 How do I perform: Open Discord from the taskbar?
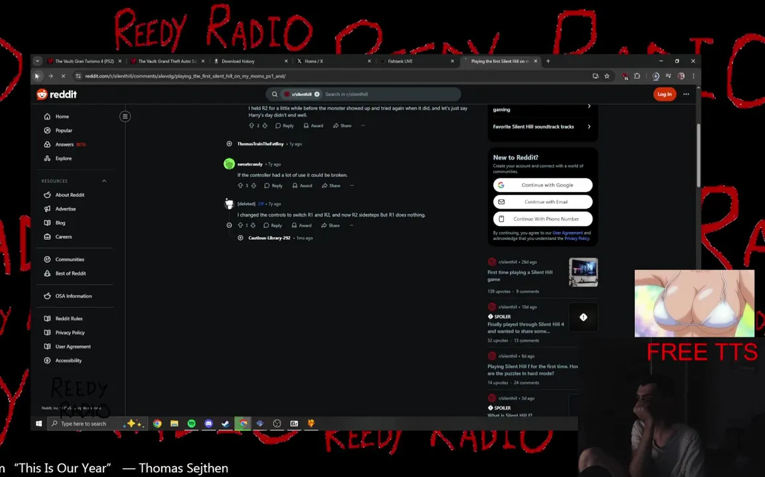point(208,423)
